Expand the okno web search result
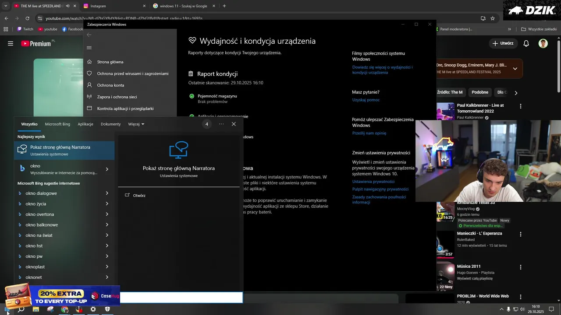561x315 pixels. pyautogui.click(x=107, y=169)
